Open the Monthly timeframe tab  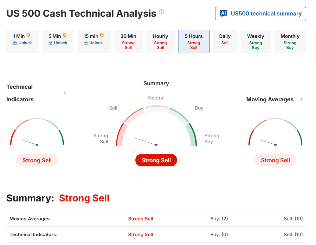[x=290, y=41]
